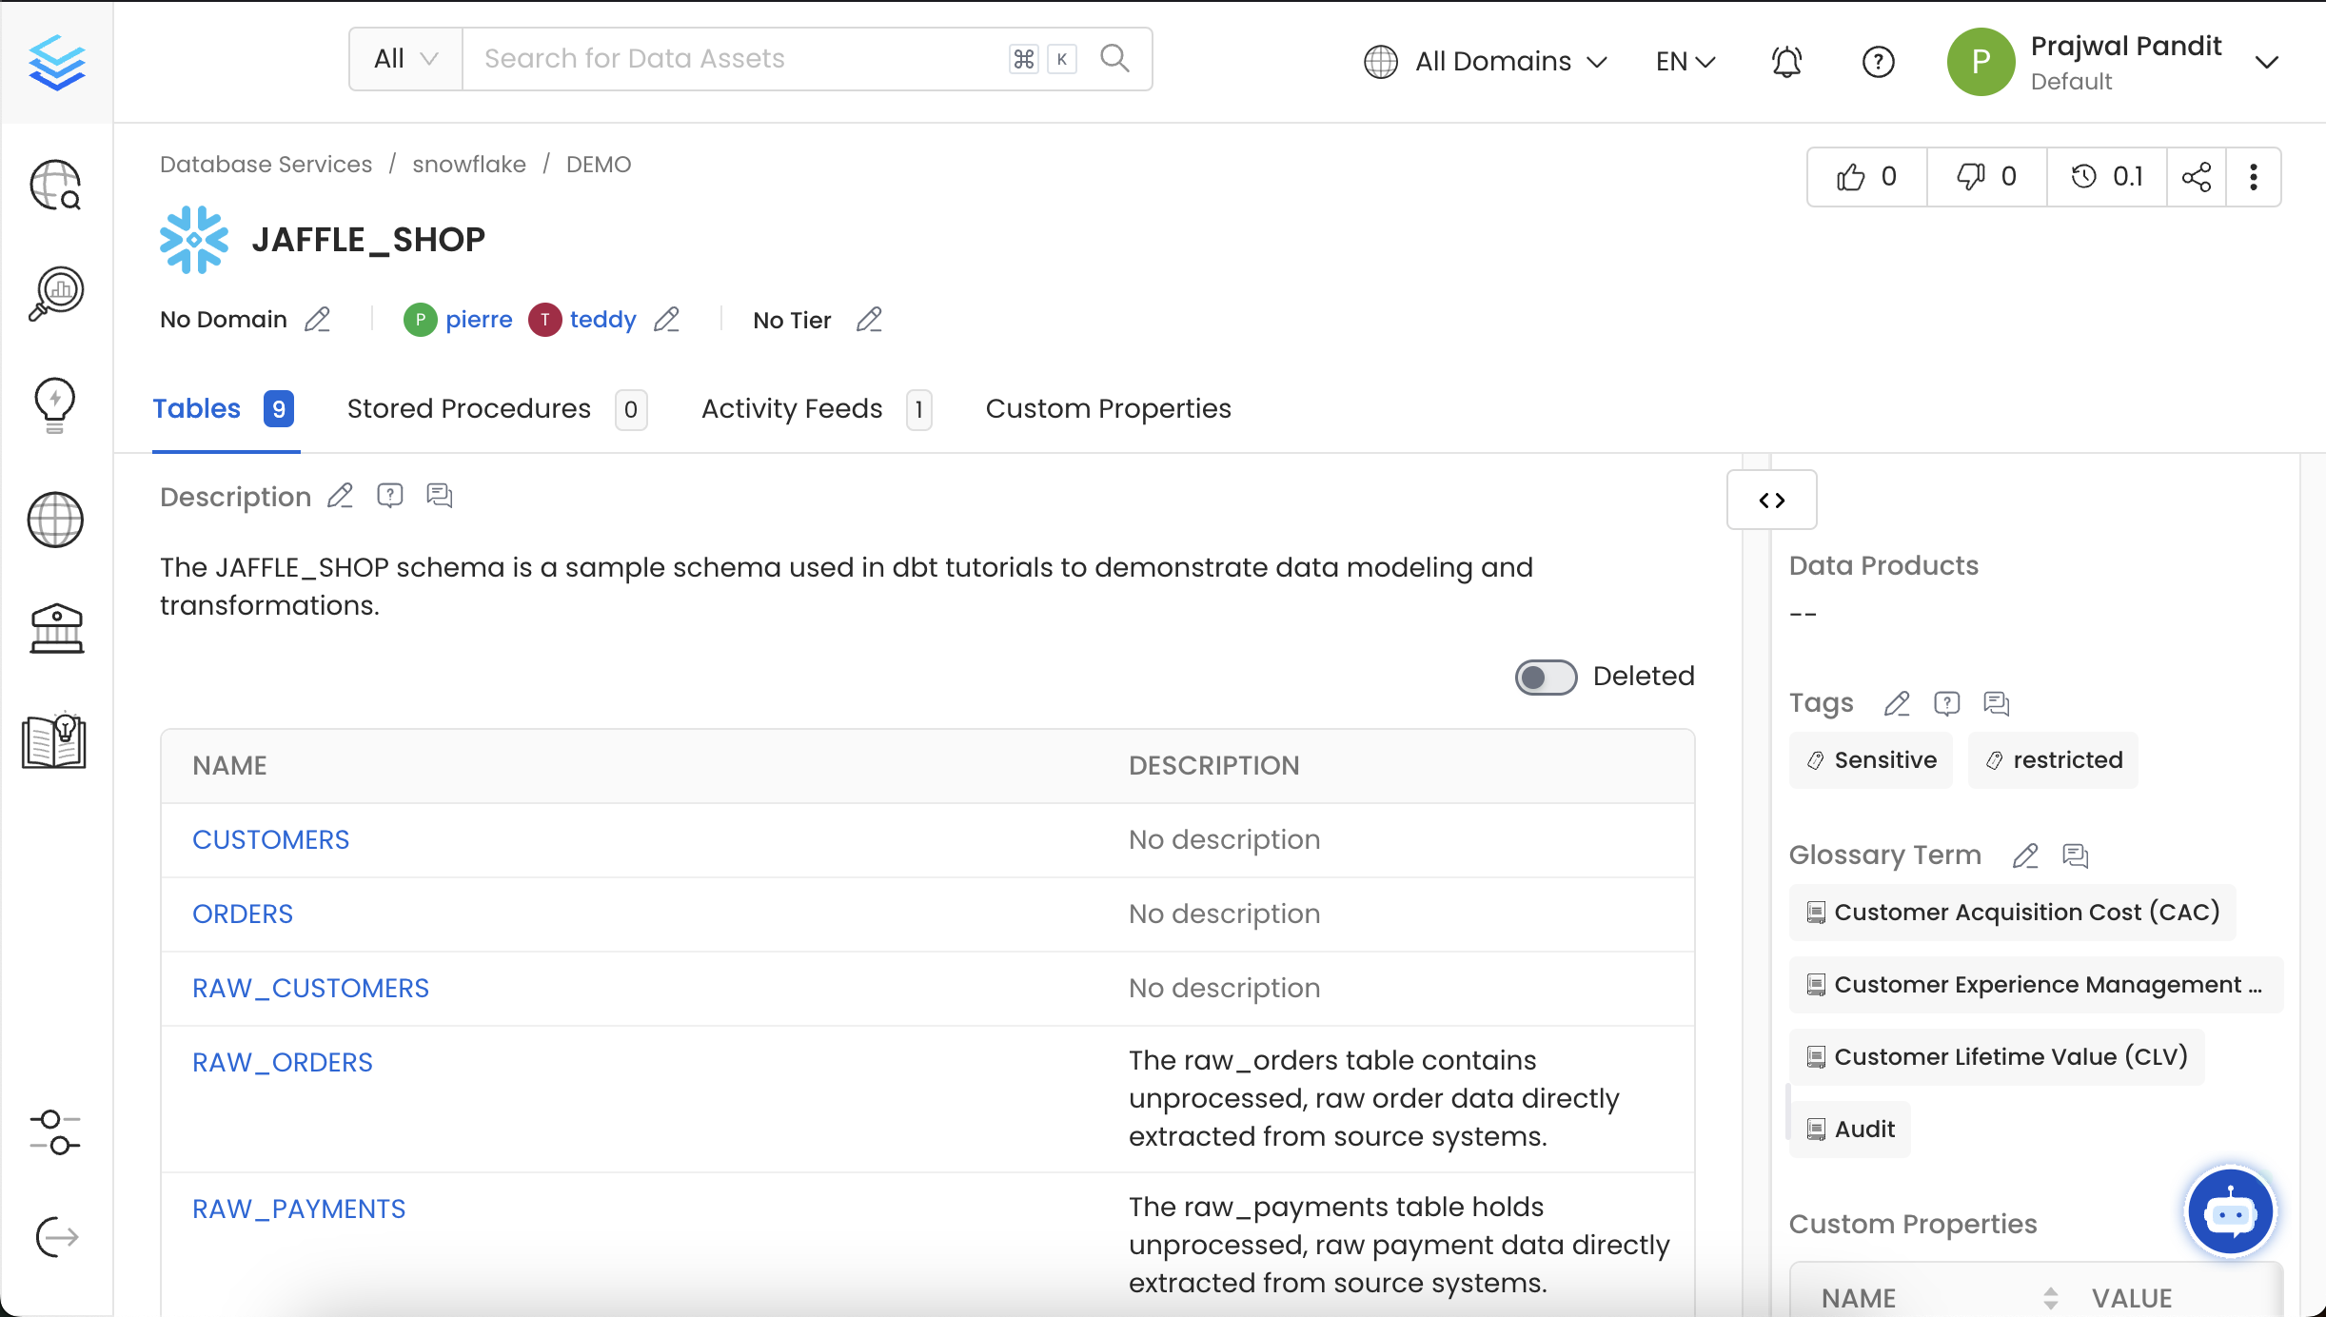Click the thumbs up like icon
The height and width of the screenshot is (1317, 2326).
(1851, 177)
